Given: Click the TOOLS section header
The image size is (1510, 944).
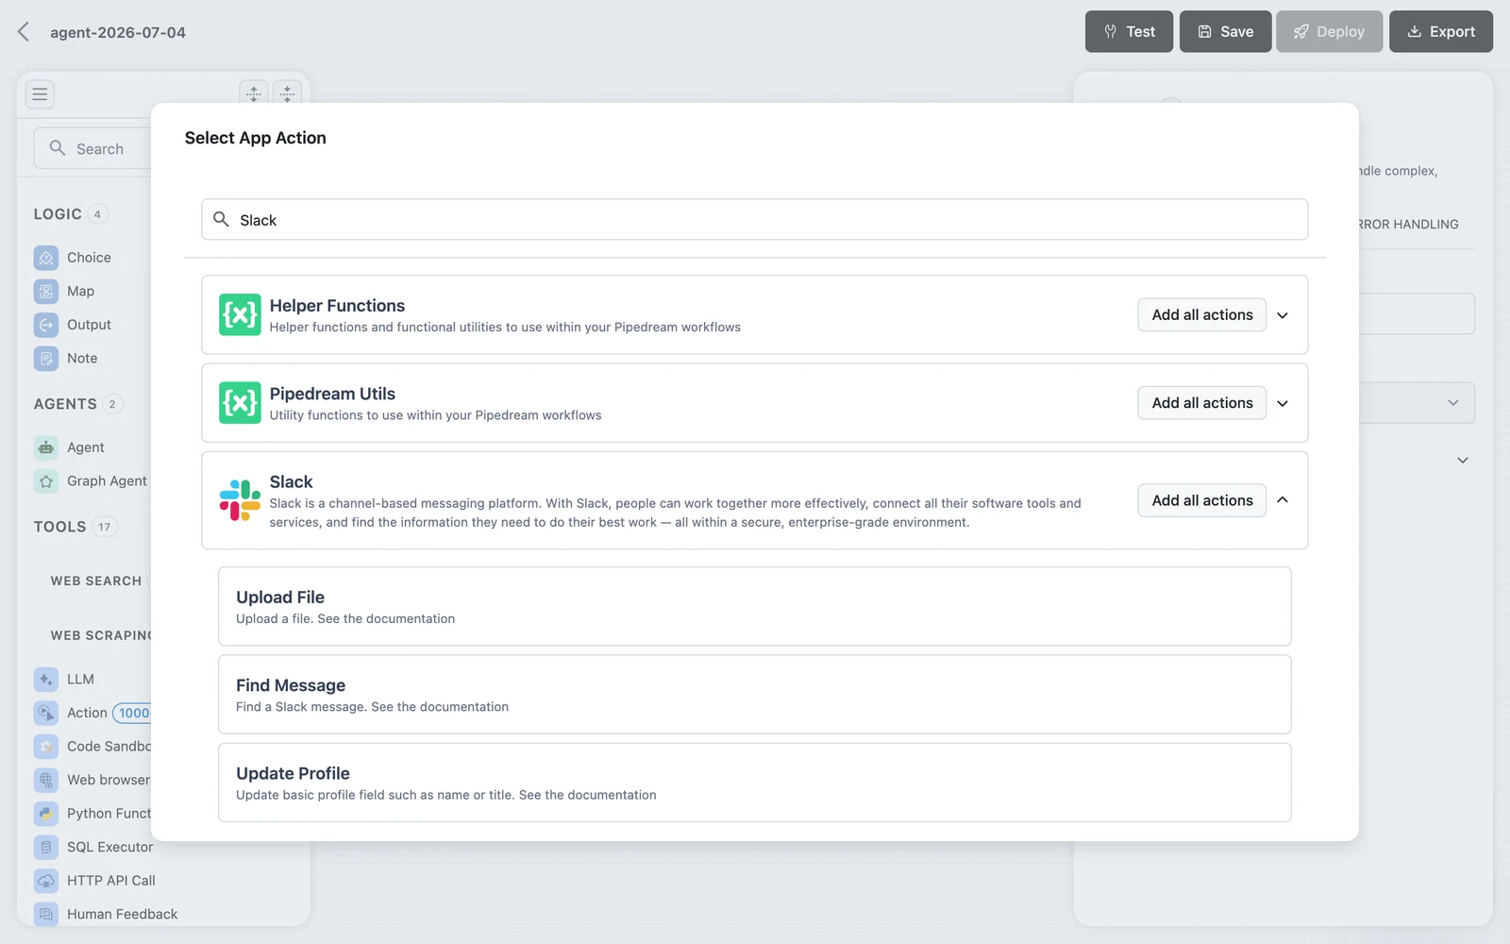Looking at the screenshot, I should (x=59, y=527).
